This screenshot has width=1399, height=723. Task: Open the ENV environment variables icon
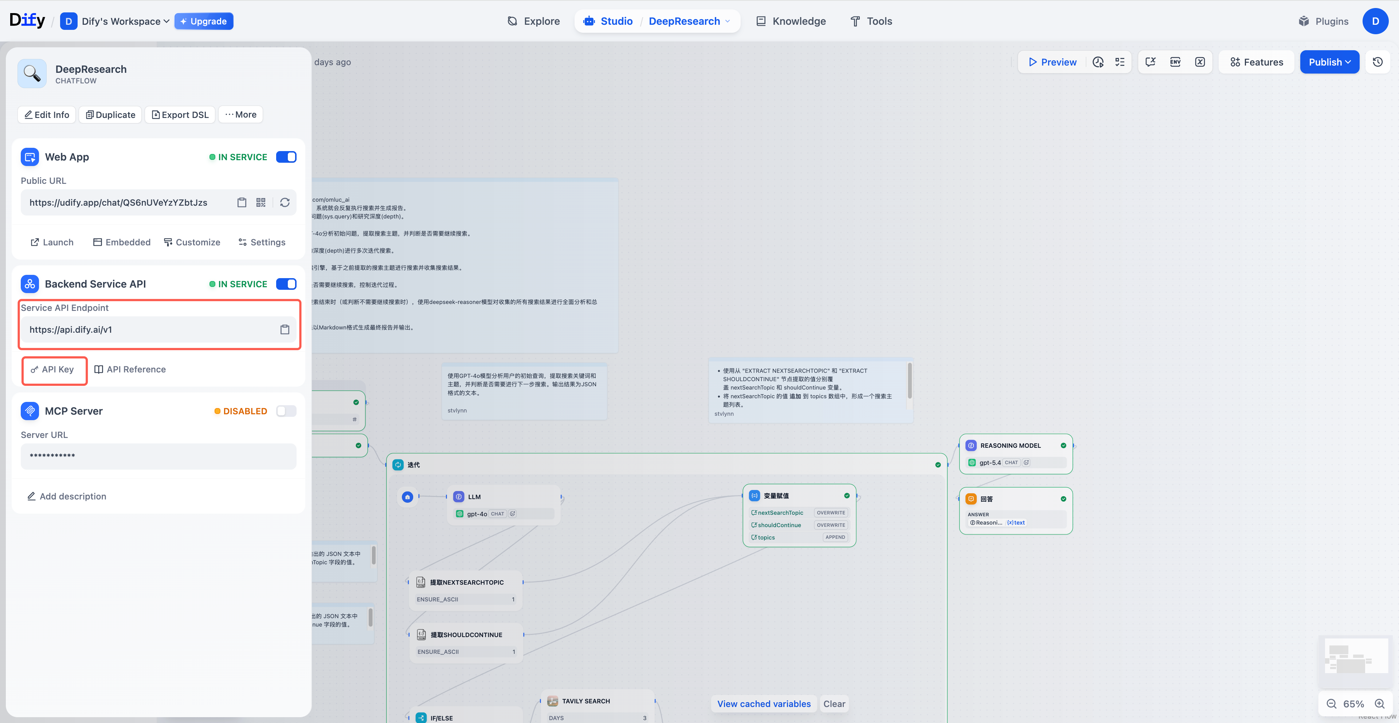[x=1175, y=62]
